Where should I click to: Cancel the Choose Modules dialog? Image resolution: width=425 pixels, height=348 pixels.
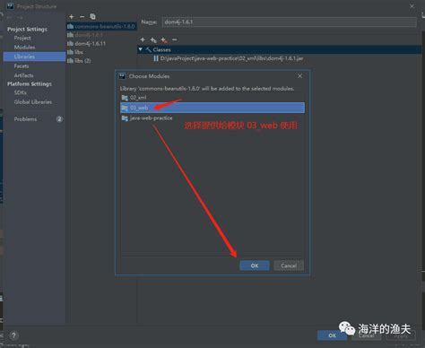point(289,265)
